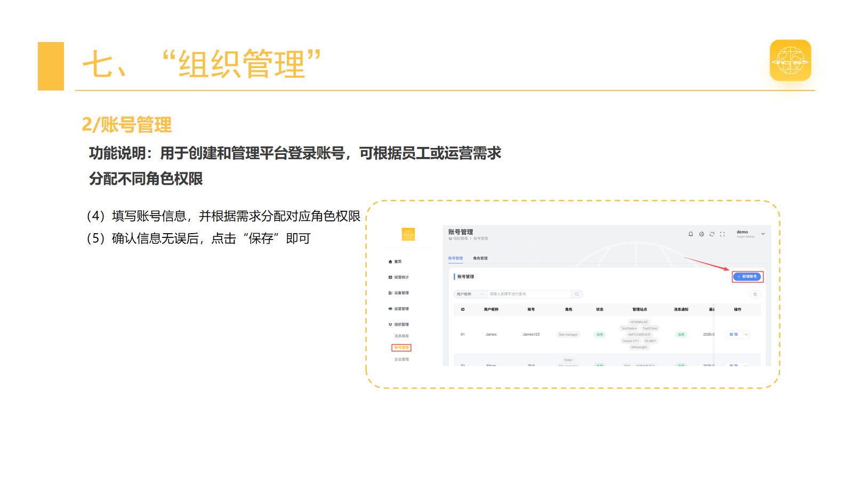The image size is (853, 479).
Task: Click the 首页 home icon in the sidebar
Action: pos(390,262)
